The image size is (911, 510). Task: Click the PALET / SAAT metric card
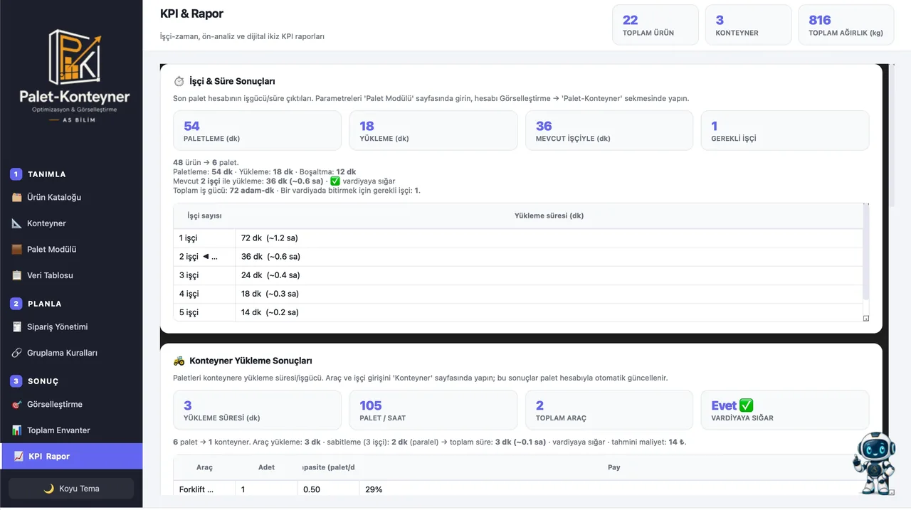pos(433,410)
